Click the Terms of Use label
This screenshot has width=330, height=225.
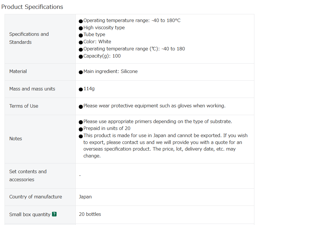[x=24, y=106]
